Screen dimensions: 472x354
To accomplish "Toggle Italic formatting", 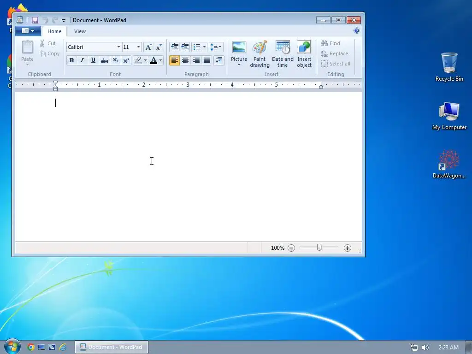I will (x=82, y=60).
